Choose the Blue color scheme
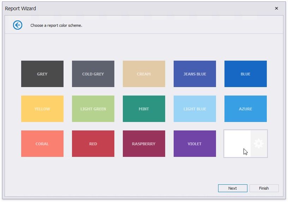 click(246, 74)
